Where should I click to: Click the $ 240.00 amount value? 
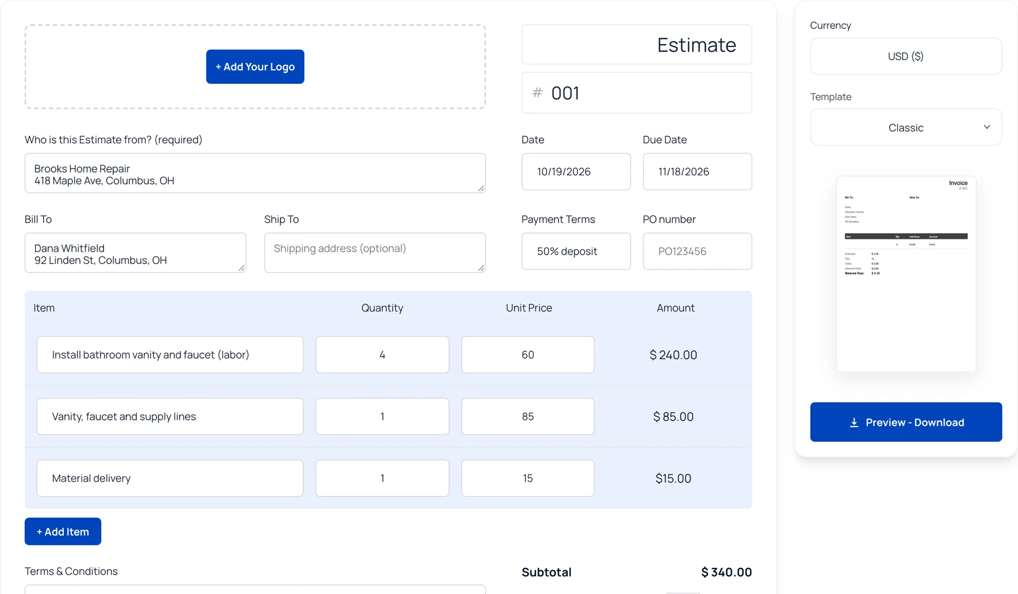pos(673,355)
